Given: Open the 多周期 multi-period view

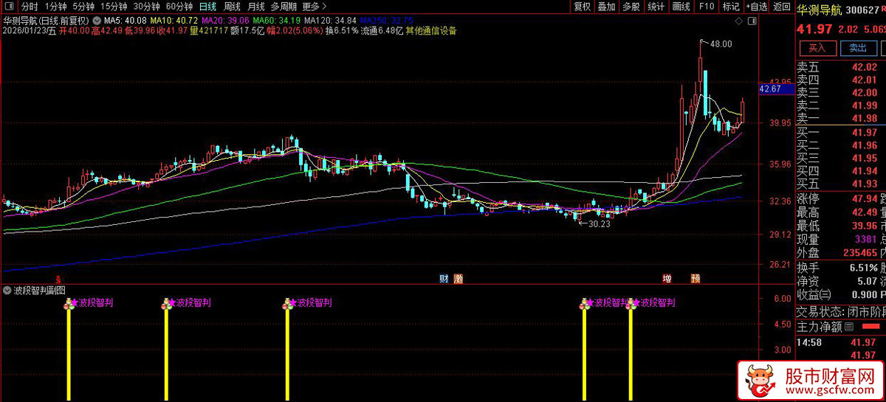Looking at the screenshot, I should coord(284,7).
